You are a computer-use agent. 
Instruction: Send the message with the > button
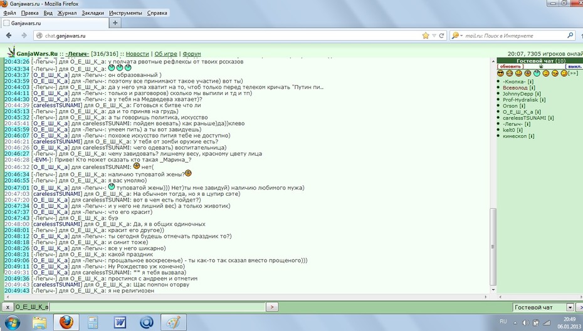pyautogui.click(x=272, y=307)
